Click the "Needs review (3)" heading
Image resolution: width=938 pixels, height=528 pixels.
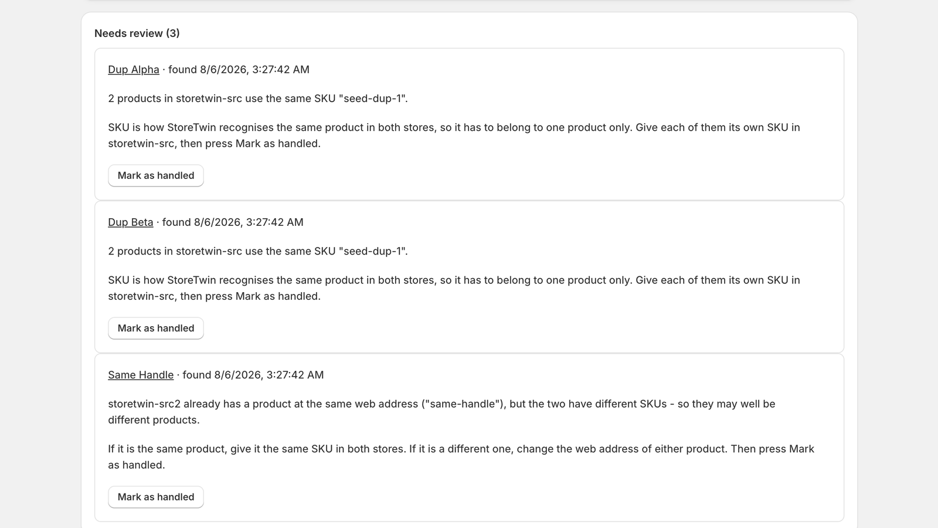click(x=137, y=33)
